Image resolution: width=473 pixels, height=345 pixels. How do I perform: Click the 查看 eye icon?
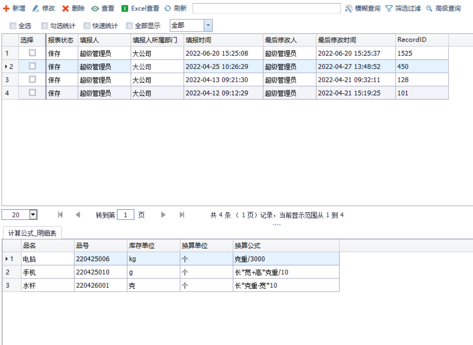click(95, 8)
